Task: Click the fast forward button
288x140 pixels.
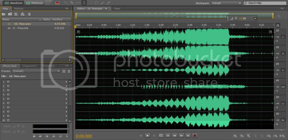Action: (x=181, y=136)
